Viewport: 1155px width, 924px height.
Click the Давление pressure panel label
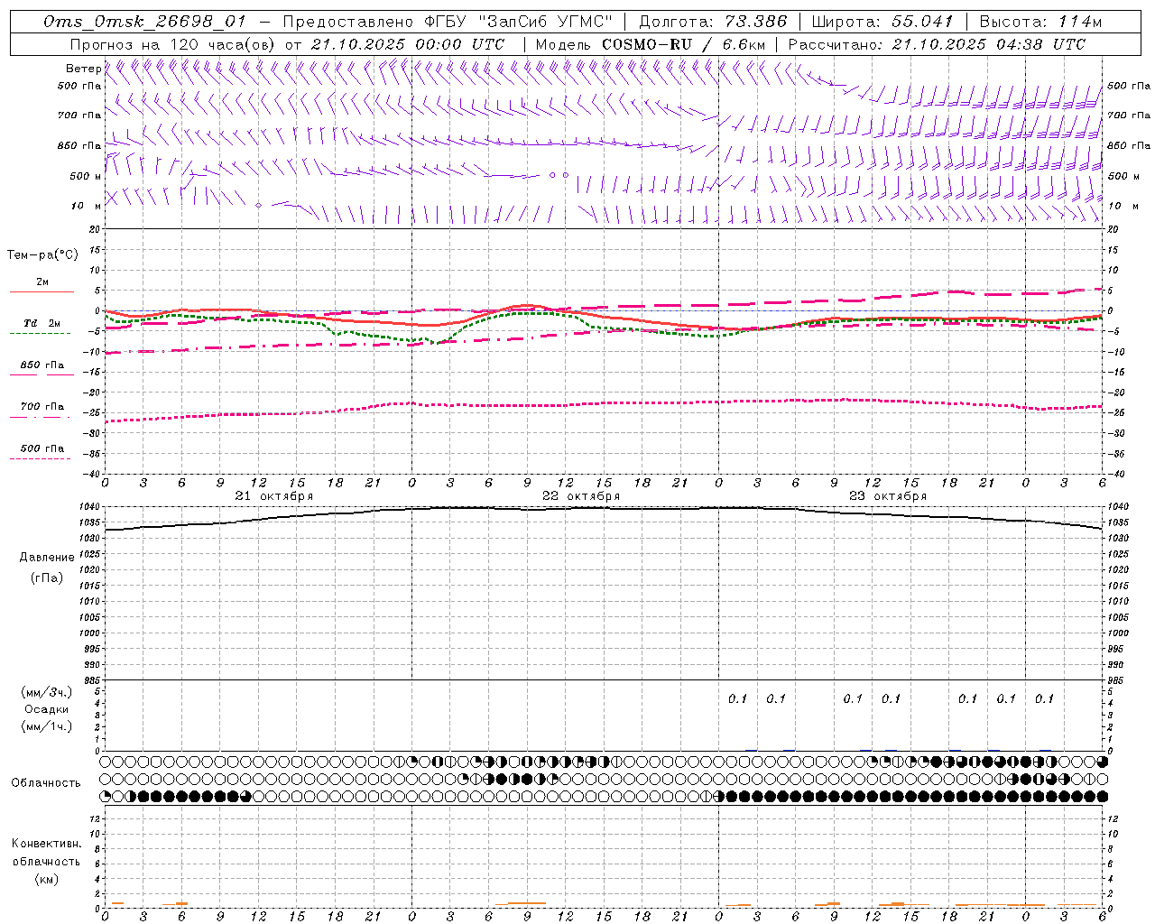pos(47,558)
